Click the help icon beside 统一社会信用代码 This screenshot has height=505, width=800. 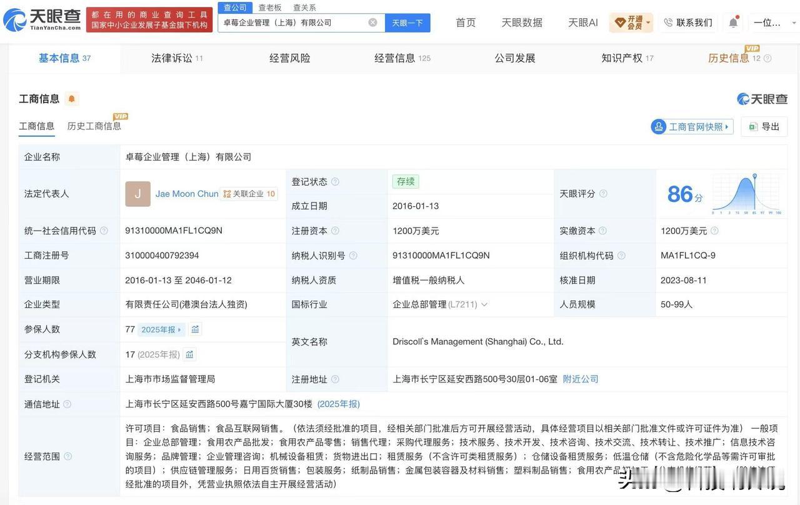104,231
